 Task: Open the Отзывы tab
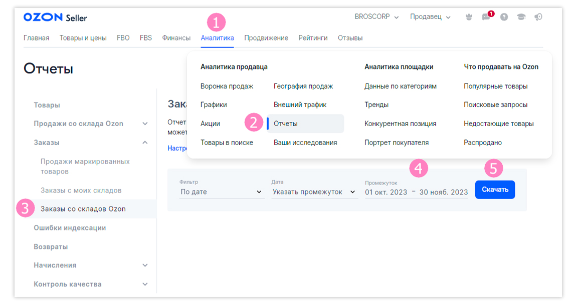click(x=350, y=38)
